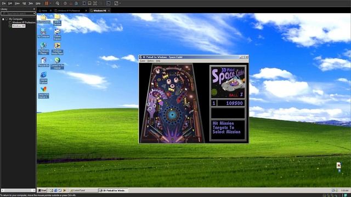Open the Options menu in Pinball

coord(150,61)
